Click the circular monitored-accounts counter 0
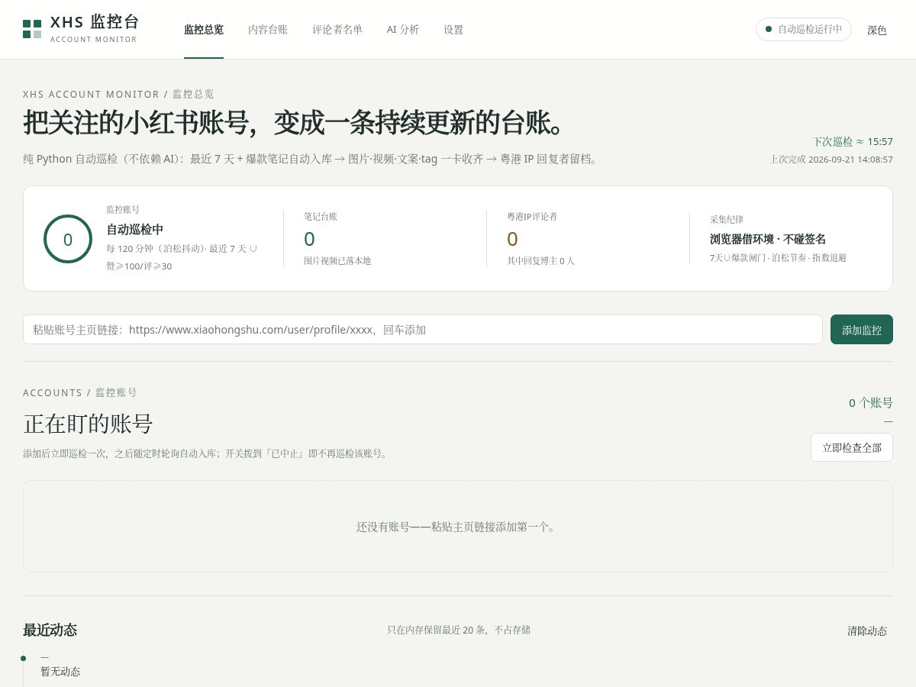The width and height of the screenshot is (916, 687). (68, 239)
